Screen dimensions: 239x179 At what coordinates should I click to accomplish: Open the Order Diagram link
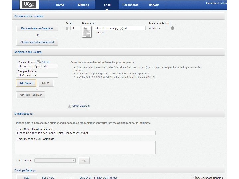coord(81,106)
